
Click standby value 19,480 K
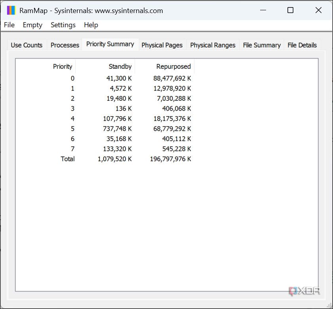coord(119,98)
